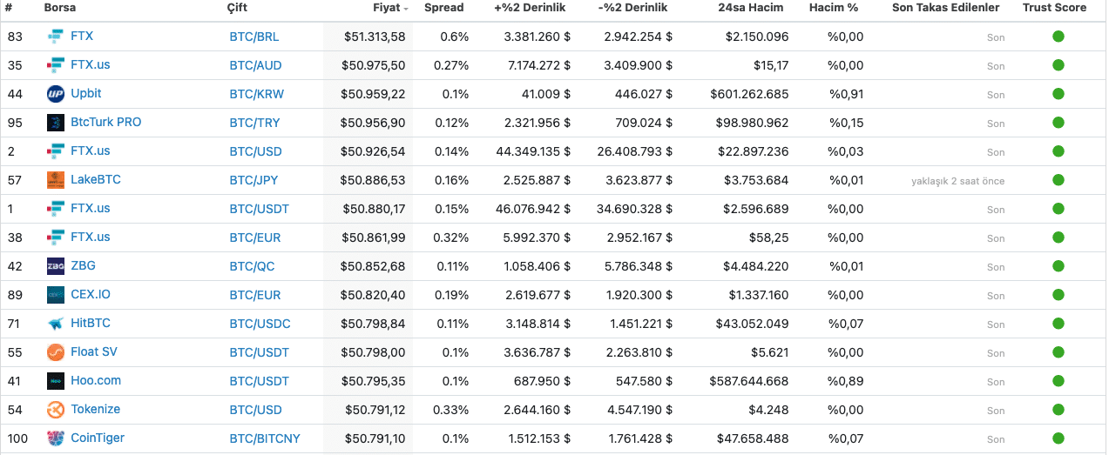Sort table by Spread column
This screenshot has width=1109, height=455.
(x=443, y=8)
